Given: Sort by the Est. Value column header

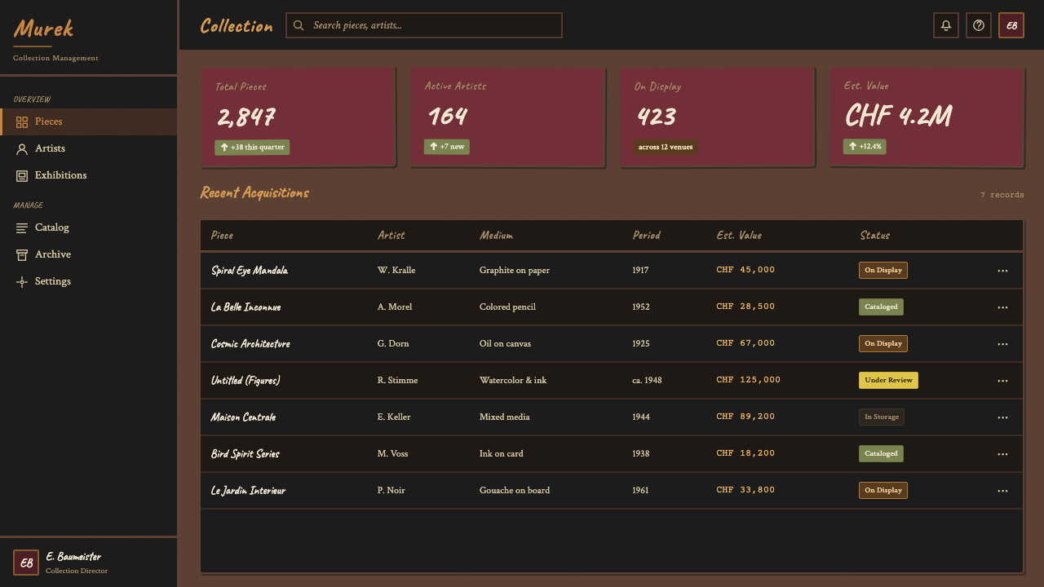Looking at the screenshot, I should coord(739,236).
